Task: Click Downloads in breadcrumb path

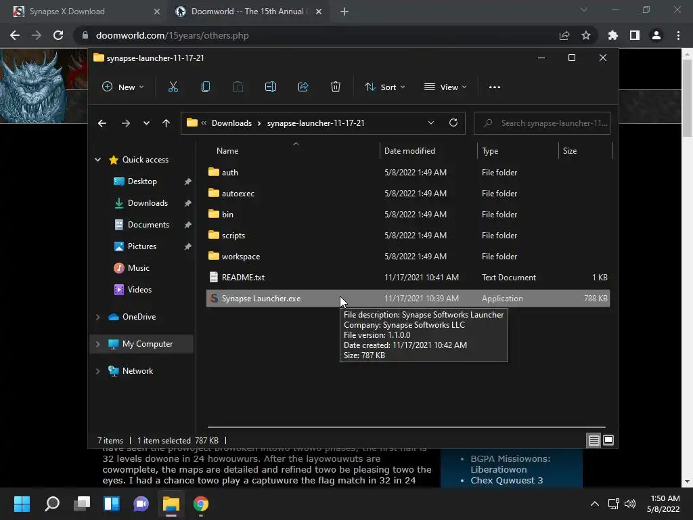Action: tap(231, 123)
